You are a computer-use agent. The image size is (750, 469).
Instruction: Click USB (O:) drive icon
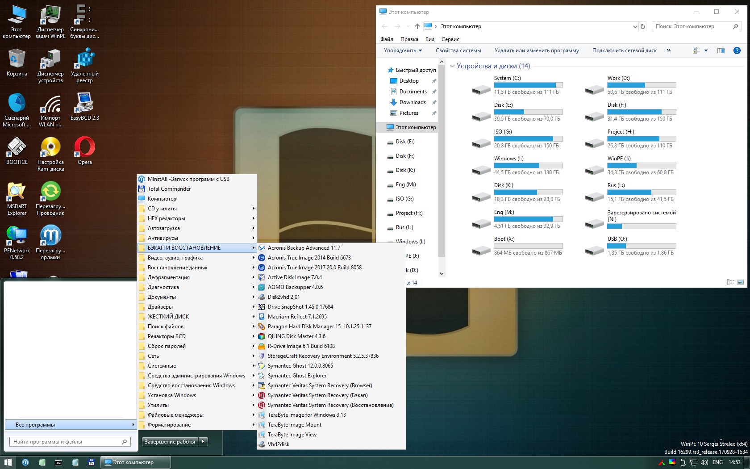[595, 250]
